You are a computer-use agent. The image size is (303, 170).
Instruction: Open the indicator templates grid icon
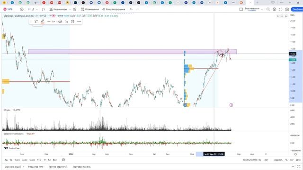[x=75, y=9]
